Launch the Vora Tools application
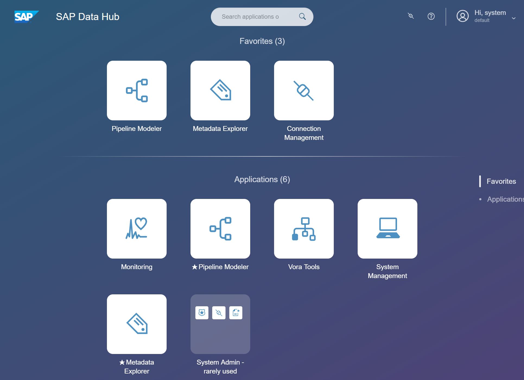Viewport: 524px width, 380px height. (304, 229)
